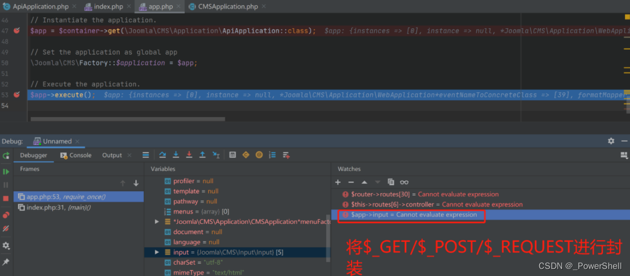Show execution point
This screenshot has height=276, width=630.
146,155
